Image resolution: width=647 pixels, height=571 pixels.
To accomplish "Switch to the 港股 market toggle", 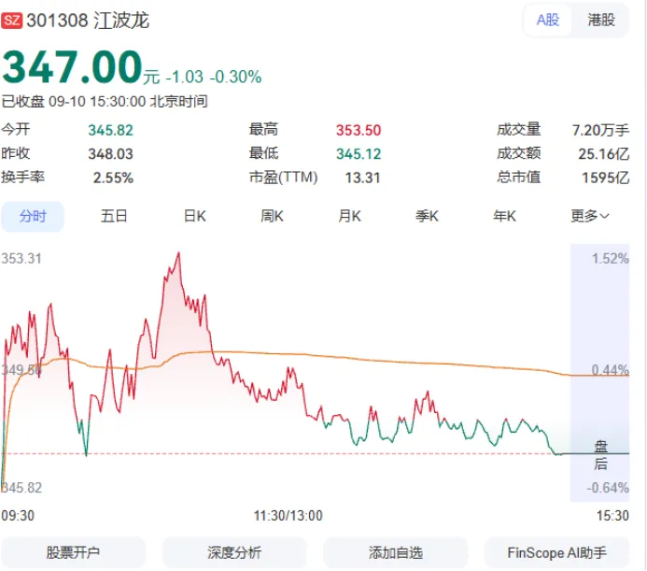I will [x=601, y=20].
